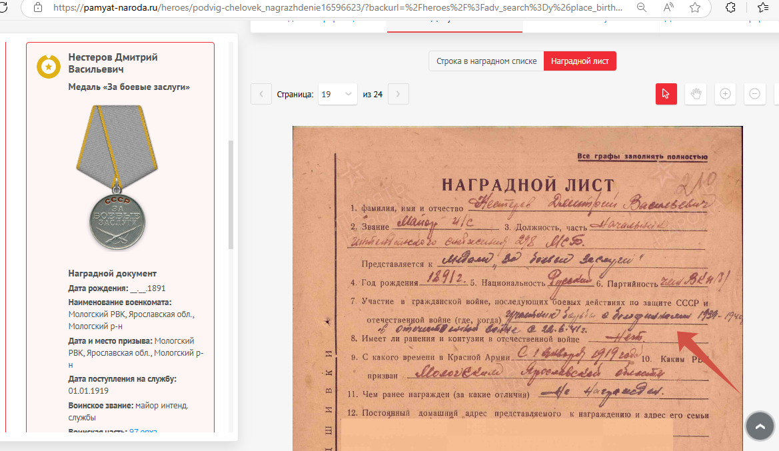
Task: Zoom into the award document with plus icon
Action: (x=724, y=94)
